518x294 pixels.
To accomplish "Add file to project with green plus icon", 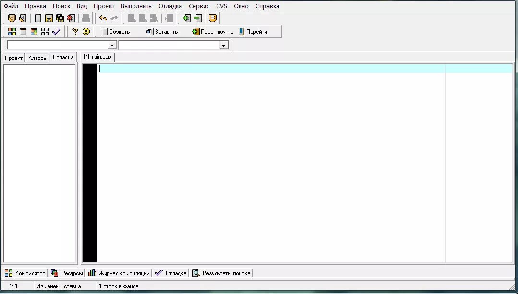I will [187, 18].
